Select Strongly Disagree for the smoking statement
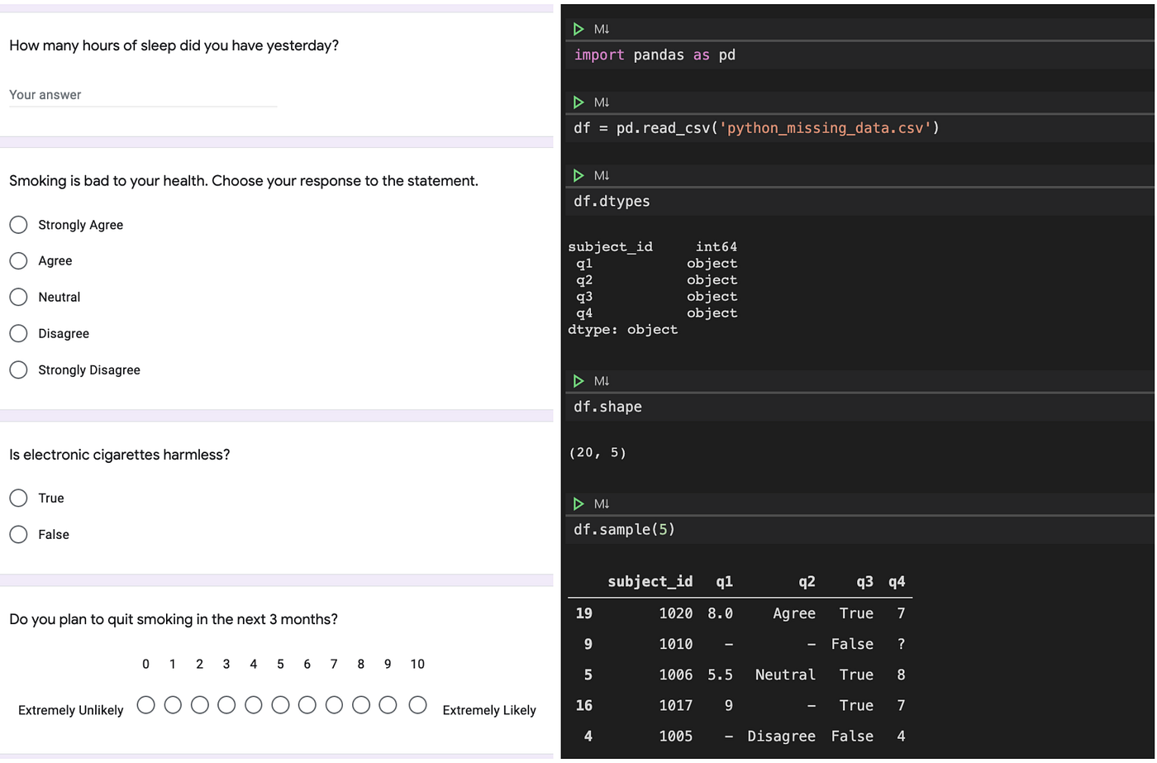The image size is (1157, 763). pyautogui.click(x=18, y=370)
